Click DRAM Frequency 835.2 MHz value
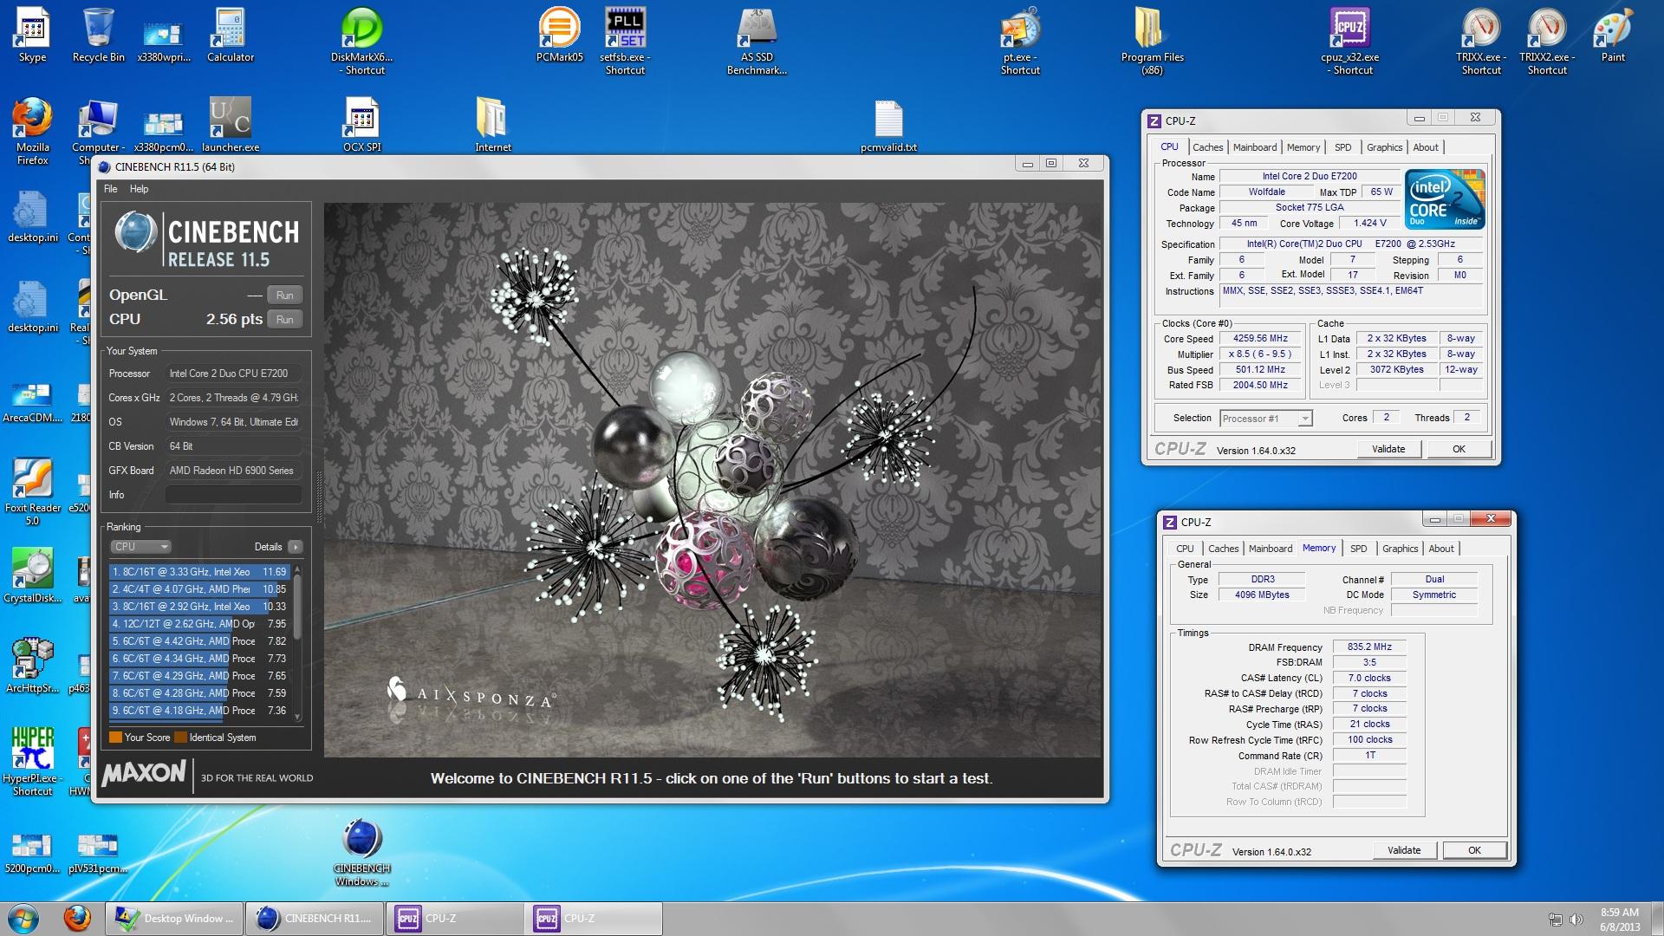Viewport: 1664px width, 936px height. pos(1369,647)
